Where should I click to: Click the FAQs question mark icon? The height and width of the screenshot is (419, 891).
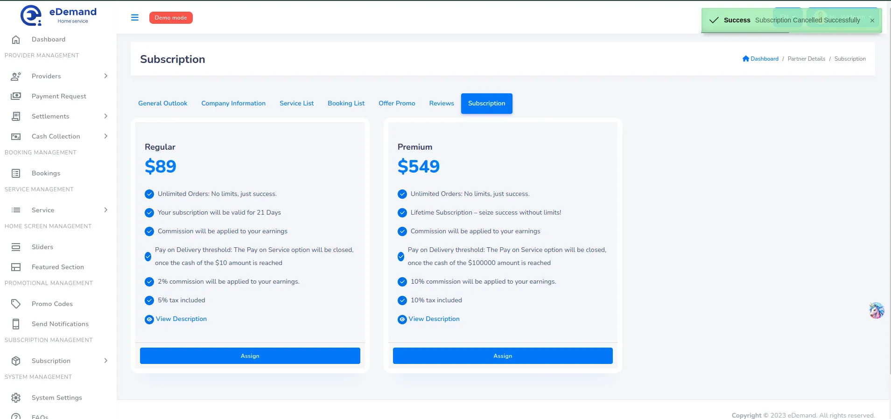click(x=16, y=416)
